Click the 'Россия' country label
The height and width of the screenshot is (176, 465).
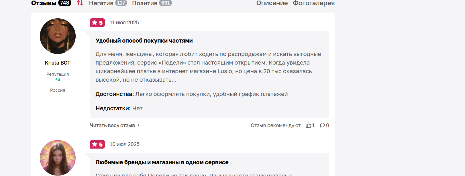(x=58, y=90)
